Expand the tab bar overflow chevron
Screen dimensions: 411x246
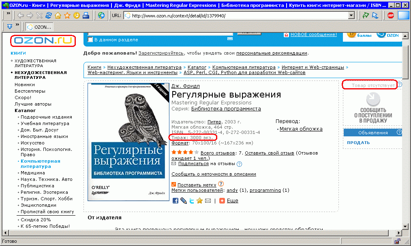tap(17, 25)
